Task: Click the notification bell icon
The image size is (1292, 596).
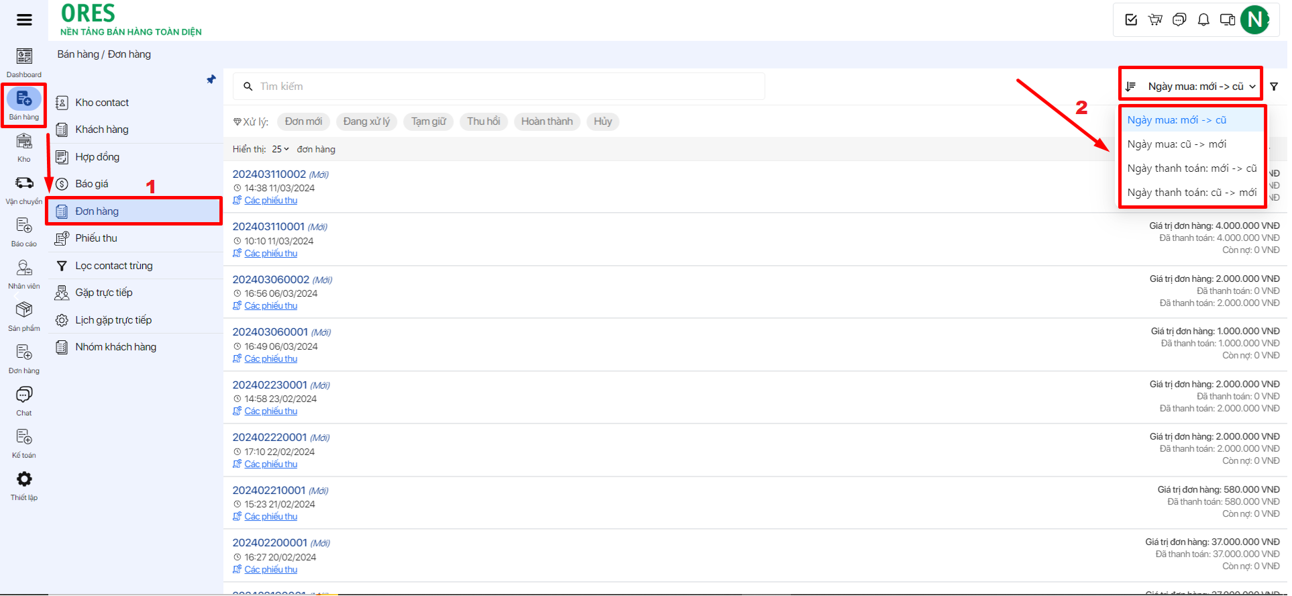Action: coord(1203,19)
